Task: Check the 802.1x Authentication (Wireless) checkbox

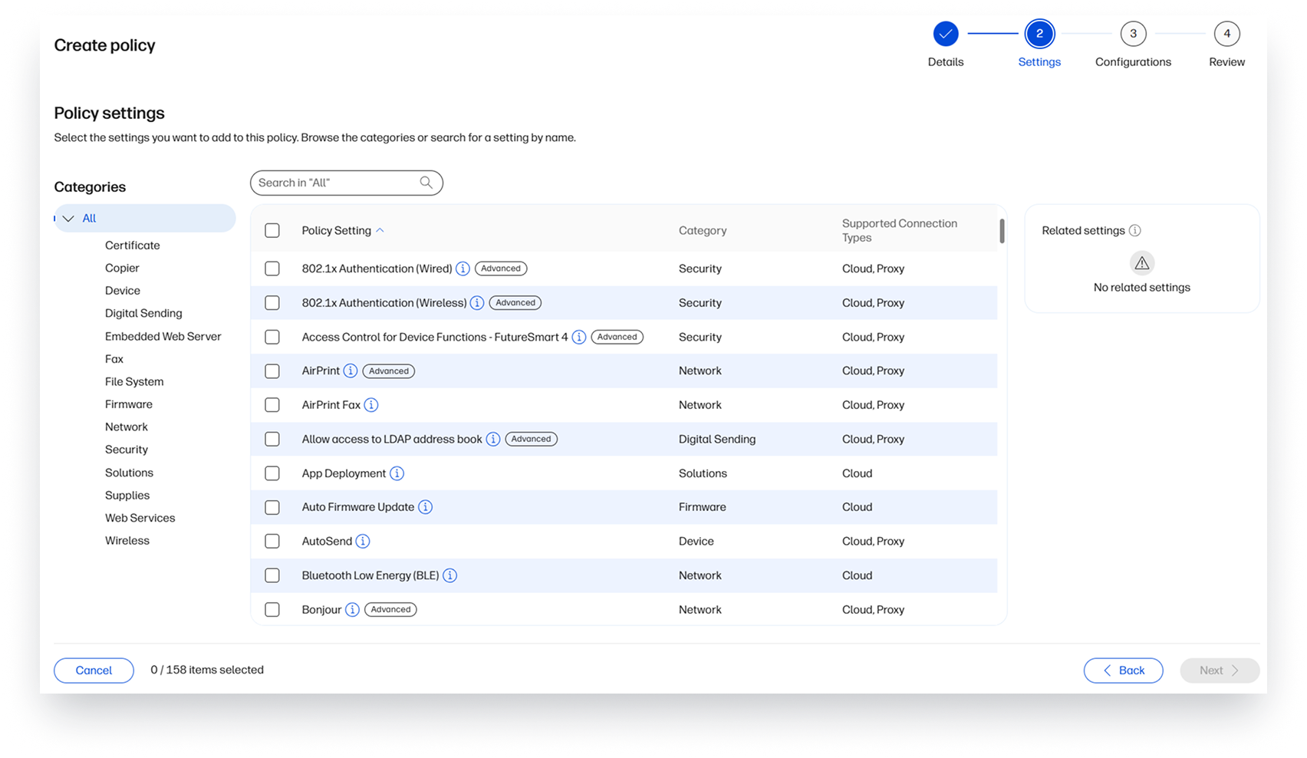Action: click(x=272, y=303)
